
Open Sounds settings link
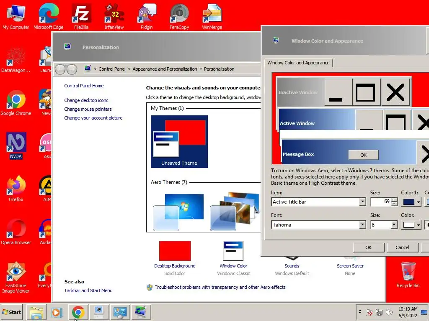point(292,266)
